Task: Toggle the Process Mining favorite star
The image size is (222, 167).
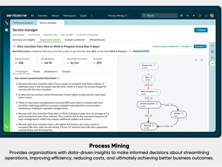Action: tap(126, 16)
